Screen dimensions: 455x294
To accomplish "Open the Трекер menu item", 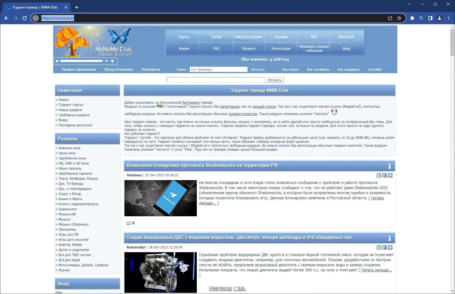I will coord(216,37).
